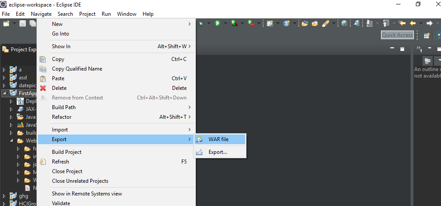Click the Coverage run icon
441x206 pixels.
coord(234,24)
